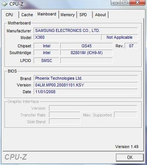The width and height of the screenshot is (147, 165).
Task: Close the CPU-Z window
Action: (x=137, y=3)
